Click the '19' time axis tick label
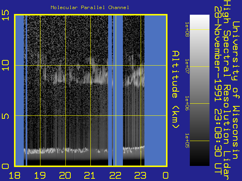 [40, 175]
